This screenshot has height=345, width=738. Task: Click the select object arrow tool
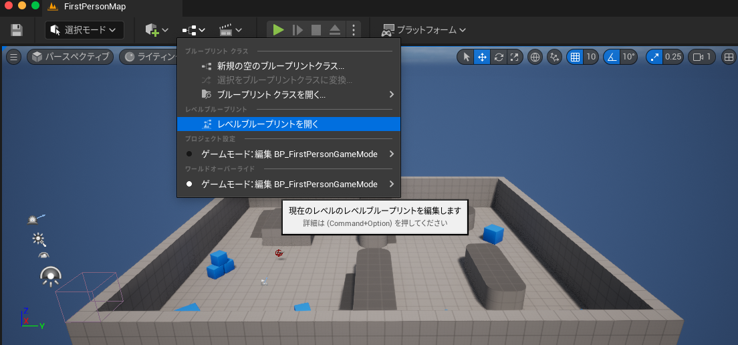[466, 57]
